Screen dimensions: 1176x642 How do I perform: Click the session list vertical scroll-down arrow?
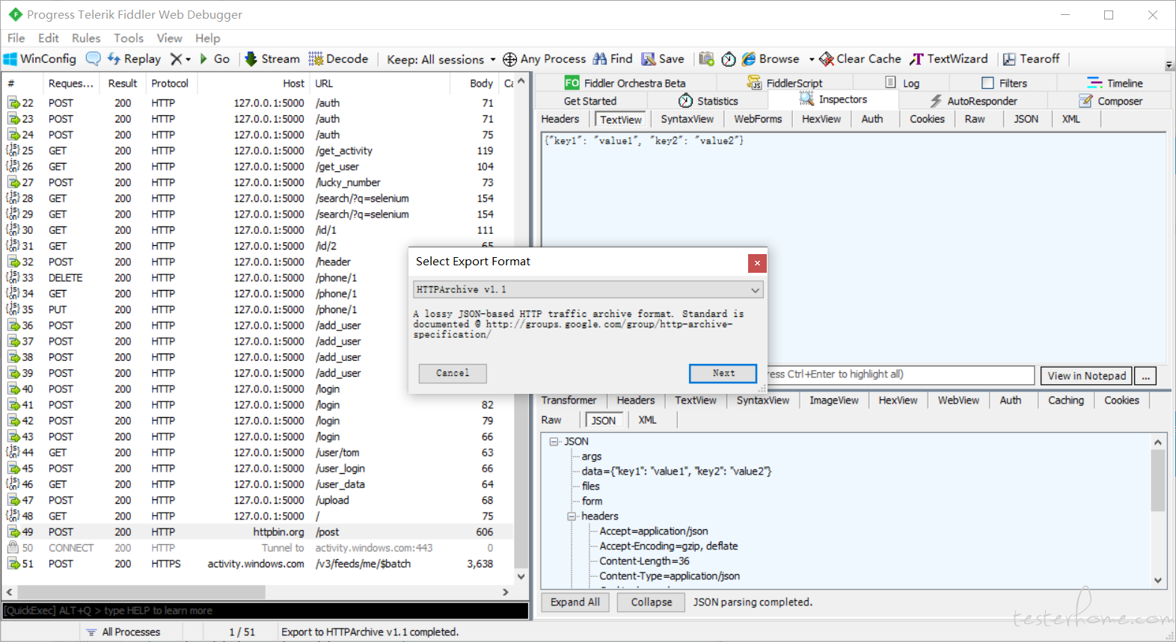521,576
